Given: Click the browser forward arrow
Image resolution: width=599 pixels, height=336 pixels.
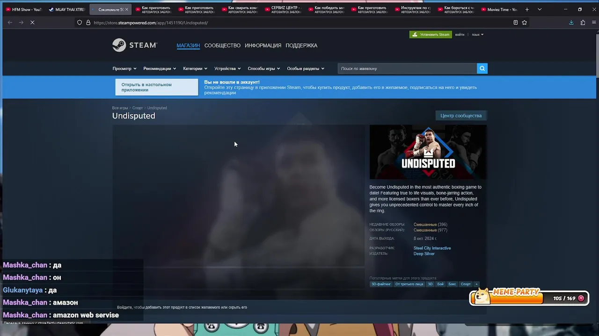Looking at the screenshot, I should pyautogui.click(x=21, y=22).
